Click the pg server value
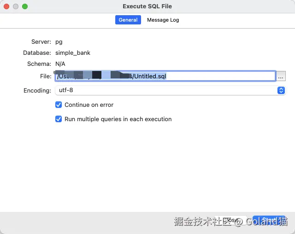 click(59, 42)
